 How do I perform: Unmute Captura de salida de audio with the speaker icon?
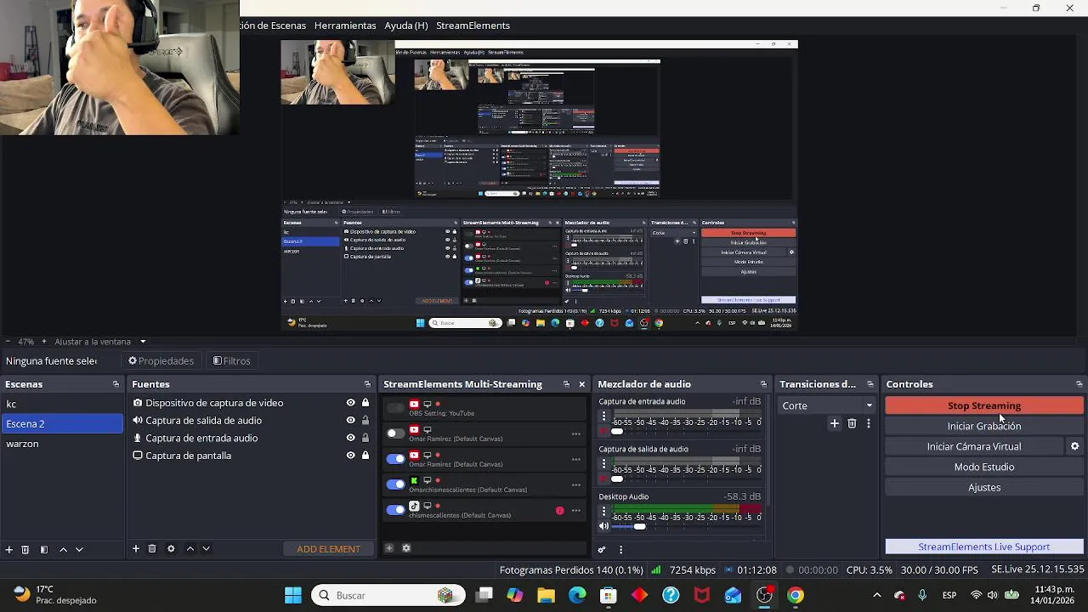coord(604,479)
